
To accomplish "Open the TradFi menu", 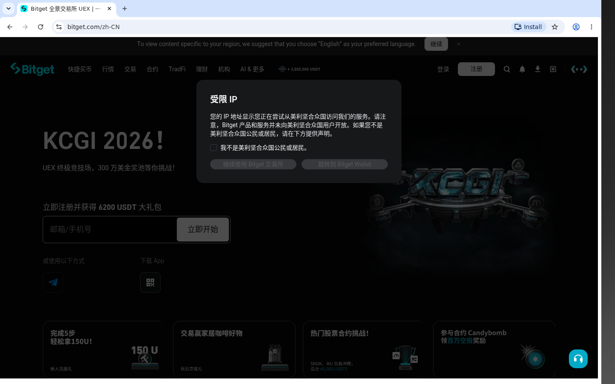I will (x=177, y=69).
